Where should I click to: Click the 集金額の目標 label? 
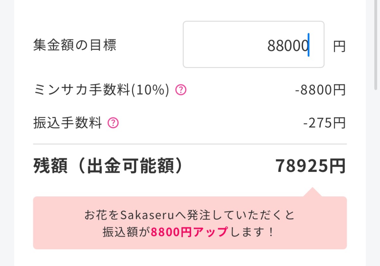coord(75,45)
